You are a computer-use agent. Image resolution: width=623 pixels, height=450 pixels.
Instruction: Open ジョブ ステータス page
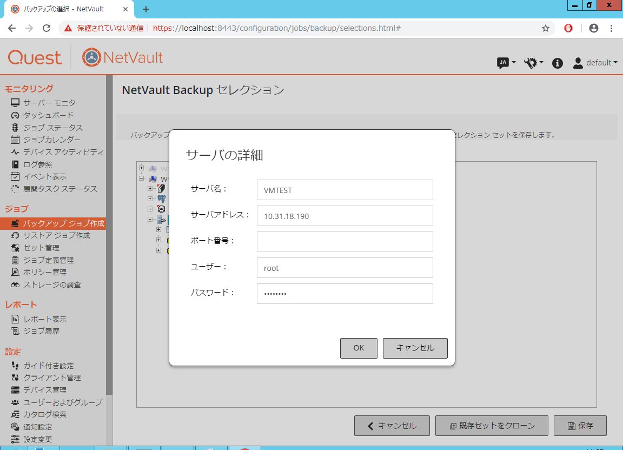(53, 128)
